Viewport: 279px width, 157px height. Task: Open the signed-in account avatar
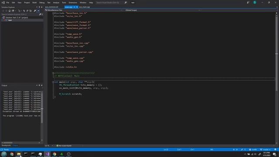pos(255,3)
